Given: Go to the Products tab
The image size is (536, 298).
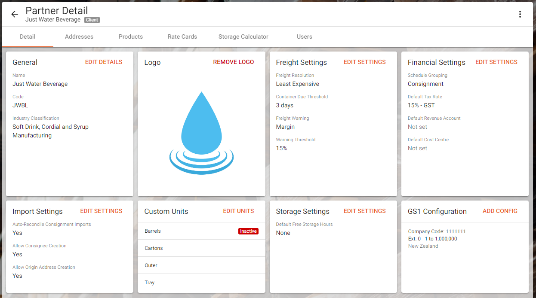Looking at the screenshot, I should (131, 36).
